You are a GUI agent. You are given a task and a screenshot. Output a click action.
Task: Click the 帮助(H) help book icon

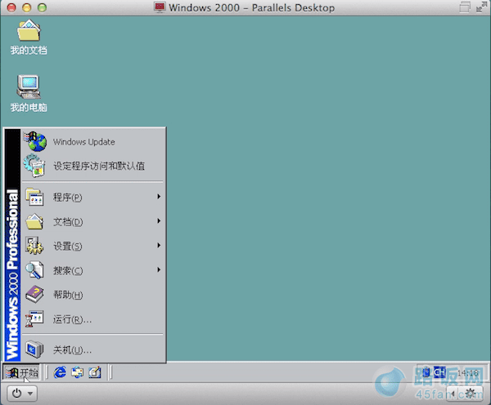(x=34, y=295)
